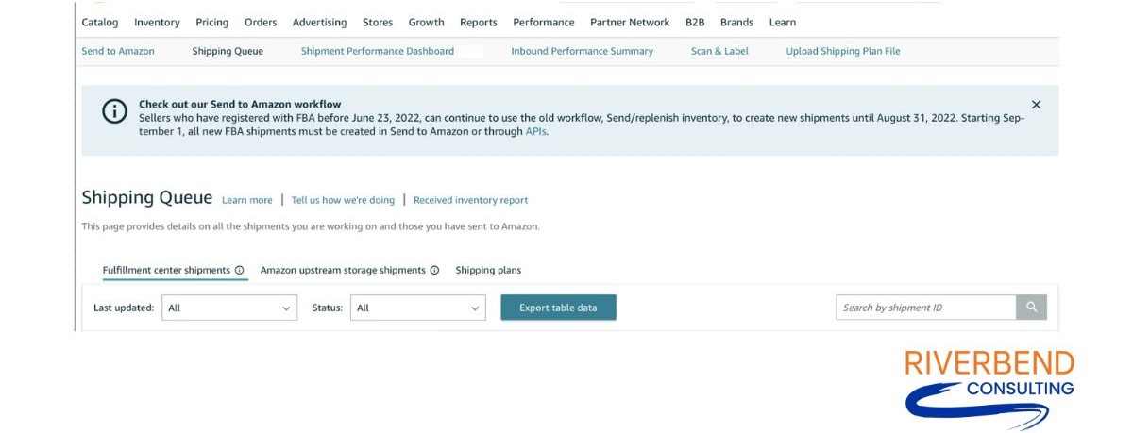Screen dimensions: 1133x433
Task: Click the Shipping Queue page heading
Action: click(147, 198)
